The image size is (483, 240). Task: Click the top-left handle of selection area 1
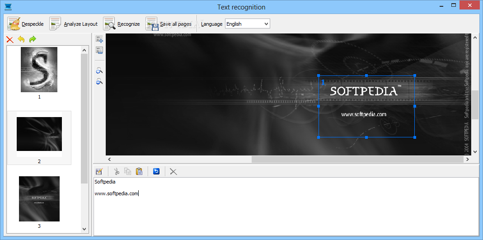click(319, 75)
